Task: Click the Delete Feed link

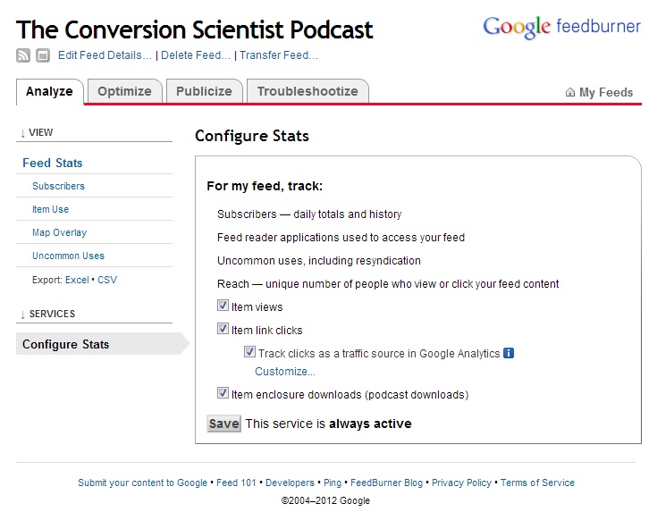Action: [x=196, y=55]
